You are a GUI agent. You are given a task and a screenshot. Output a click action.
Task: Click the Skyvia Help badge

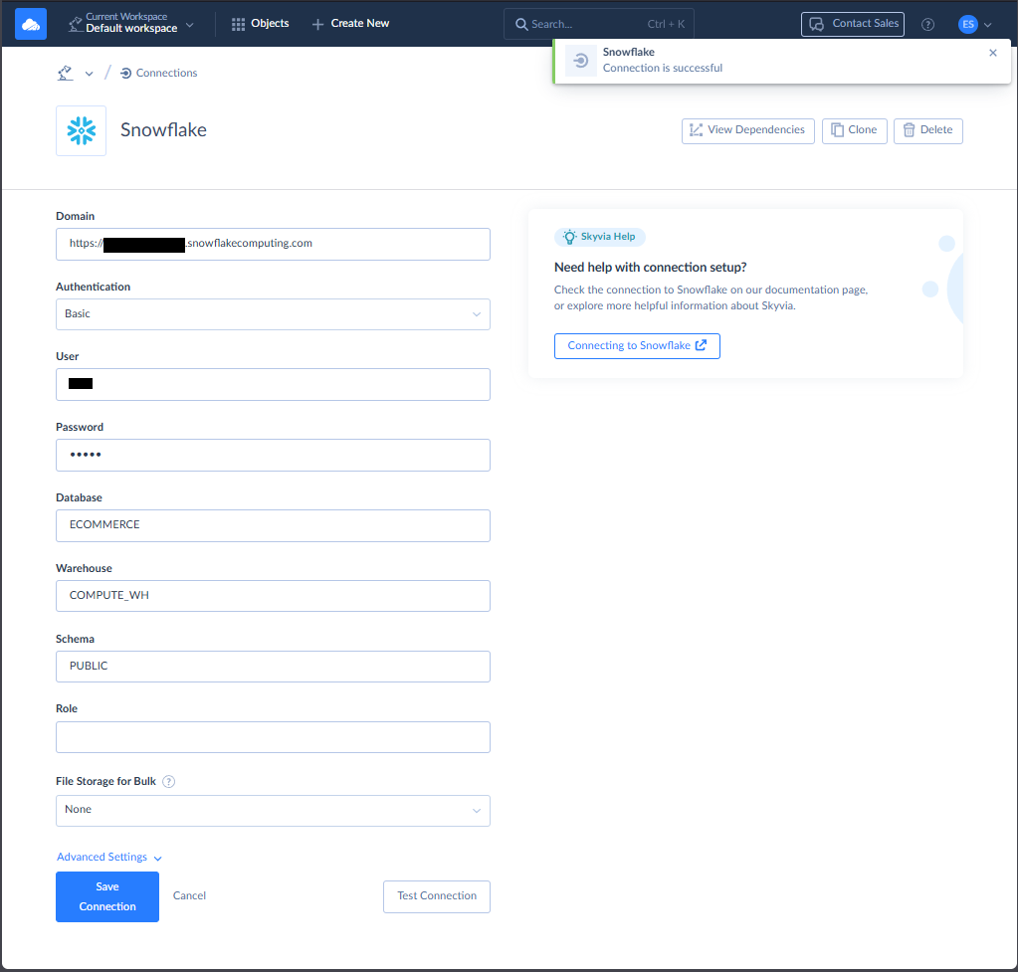(599, 237)
